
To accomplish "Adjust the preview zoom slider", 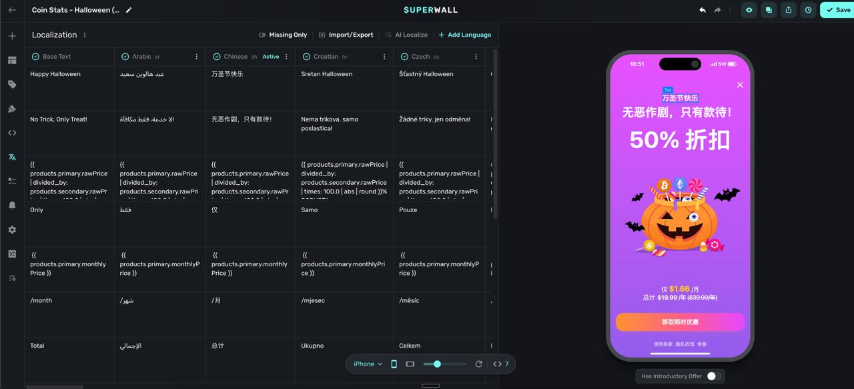I will 437,364.
